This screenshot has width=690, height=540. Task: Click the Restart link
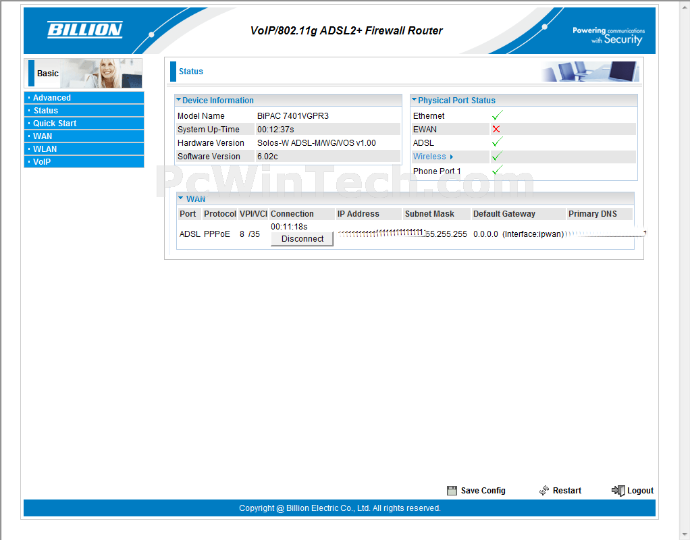click(x=567, y=491)
